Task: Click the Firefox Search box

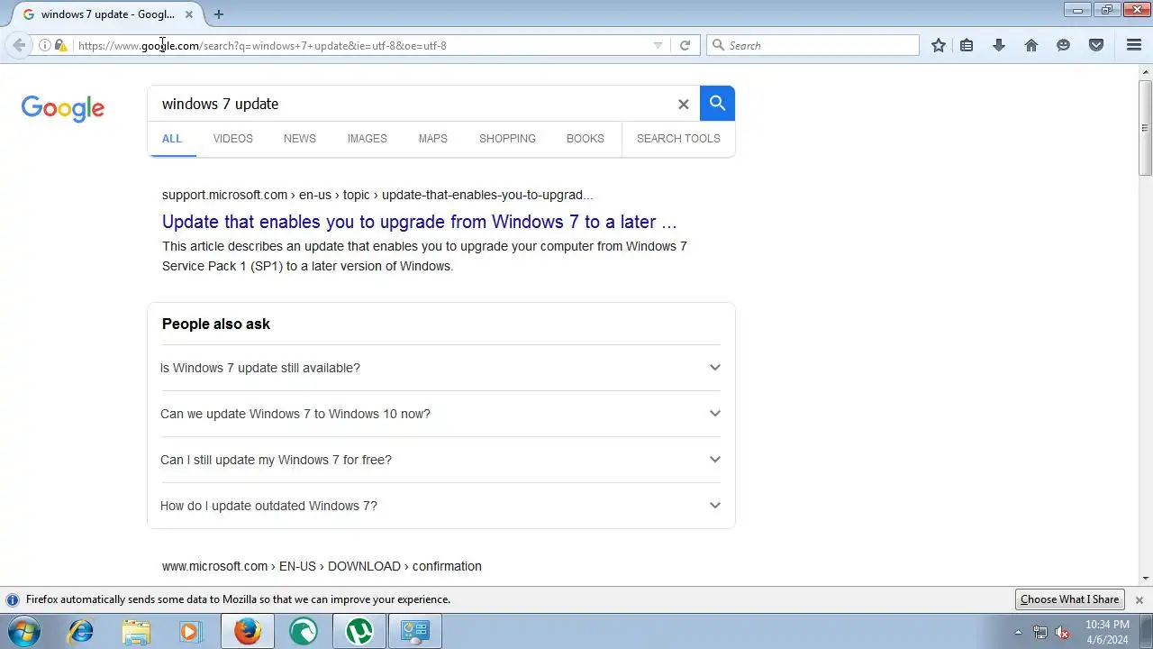Action: tap(813, 45)
